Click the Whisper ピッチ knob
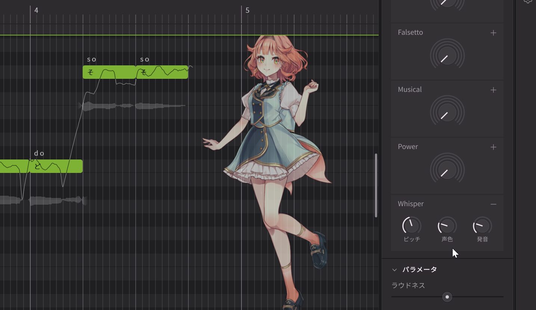This screenshot has height=310, width=536. (x=412, y=226)
